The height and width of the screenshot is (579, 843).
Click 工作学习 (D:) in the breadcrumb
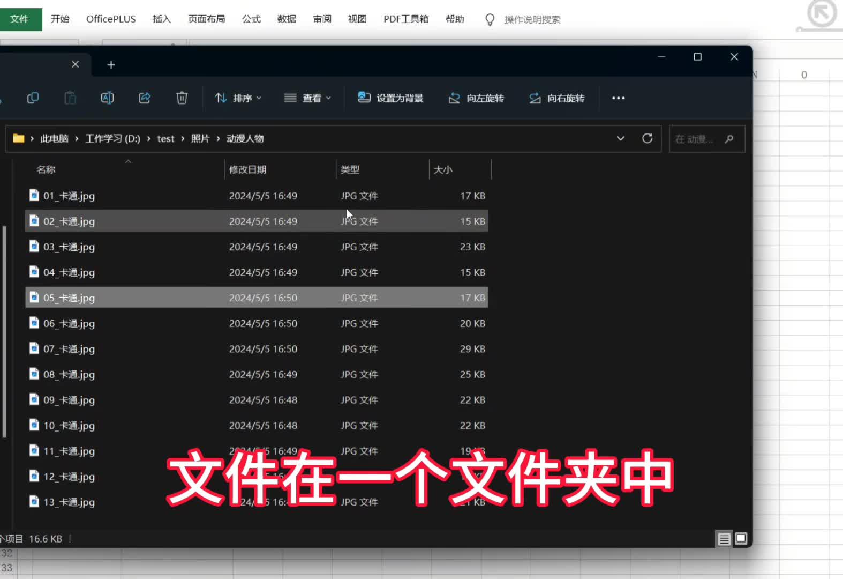112,139
